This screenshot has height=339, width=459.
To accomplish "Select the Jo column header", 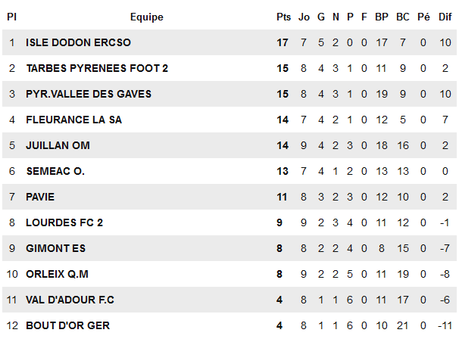I will tap(304, 17).
